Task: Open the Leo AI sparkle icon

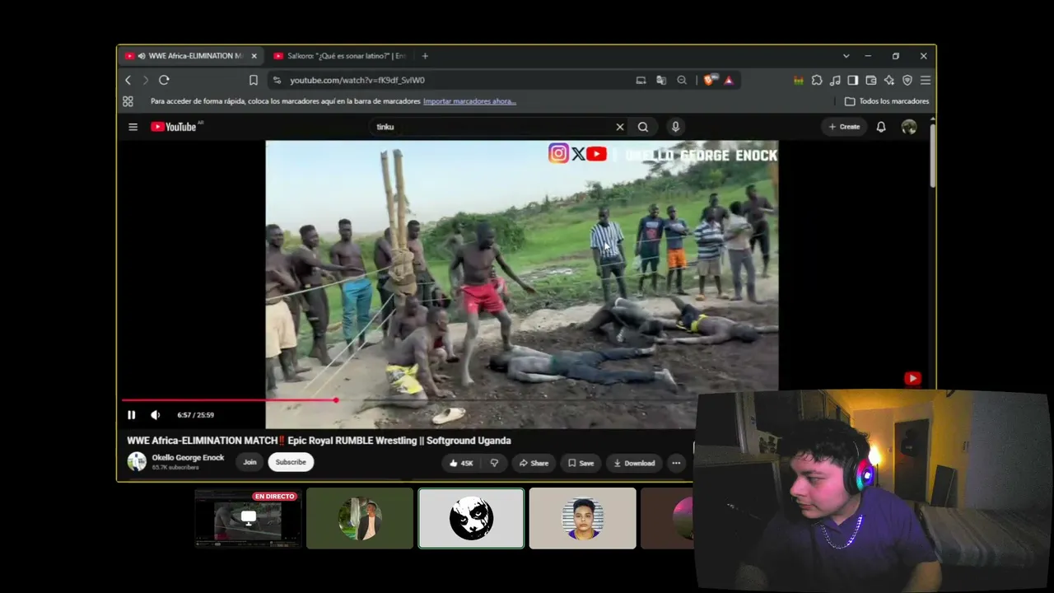Action: pos(889,80)
